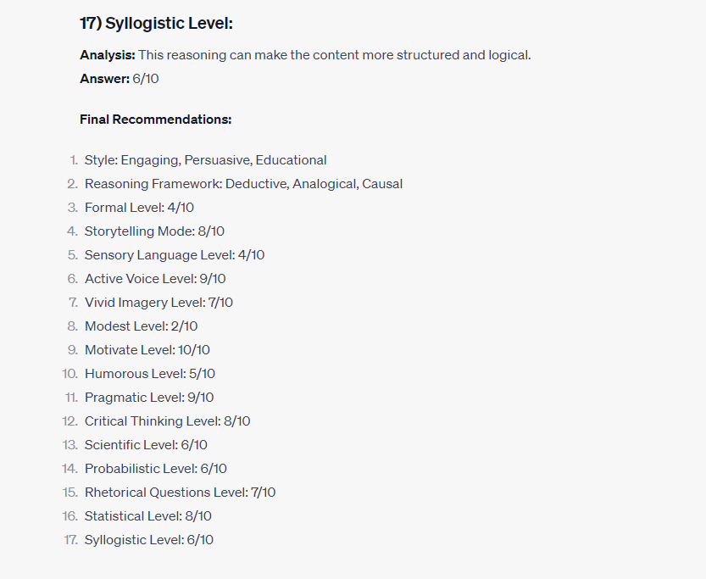Select the Pragmatic Level: 9/10 line
The image size is (706, 579).
149,398
